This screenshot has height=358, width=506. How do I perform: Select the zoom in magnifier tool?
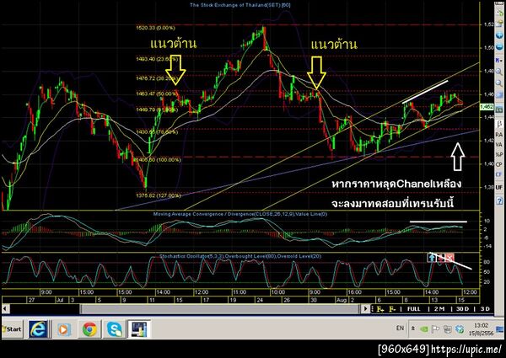[499, 72]
